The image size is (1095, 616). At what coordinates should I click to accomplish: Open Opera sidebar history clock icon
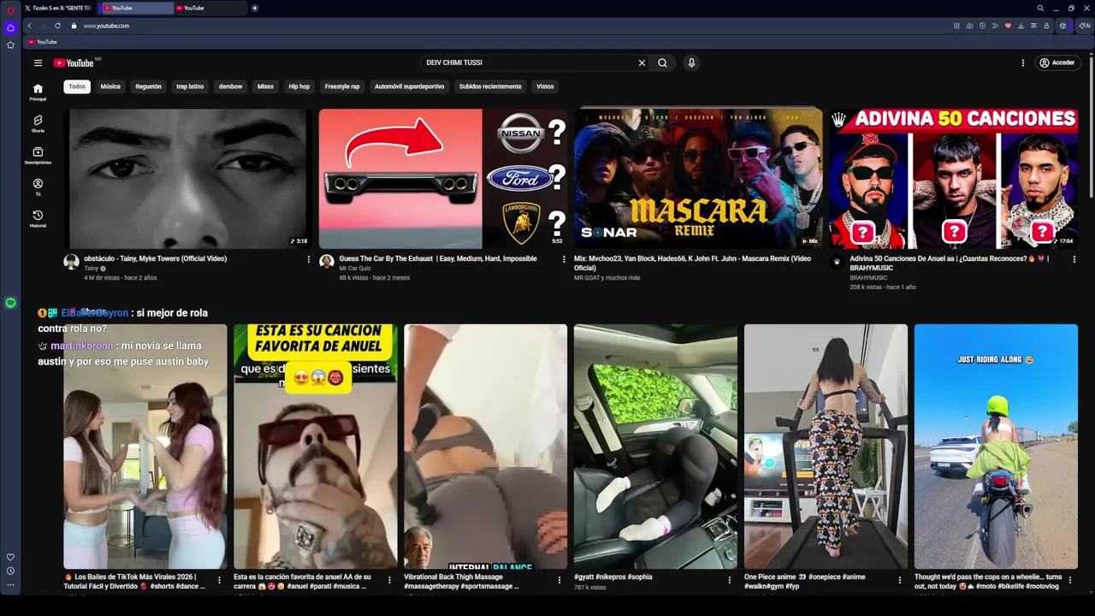[10, 571]
